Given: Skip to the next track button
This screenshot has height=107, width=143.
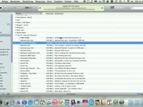Looking at the screenshot, I should (6, 8).
